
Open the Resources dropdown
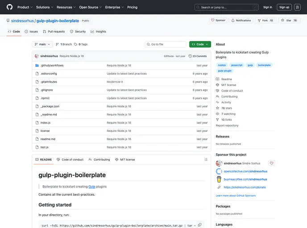pyautogui.click(x=66, y=7)
